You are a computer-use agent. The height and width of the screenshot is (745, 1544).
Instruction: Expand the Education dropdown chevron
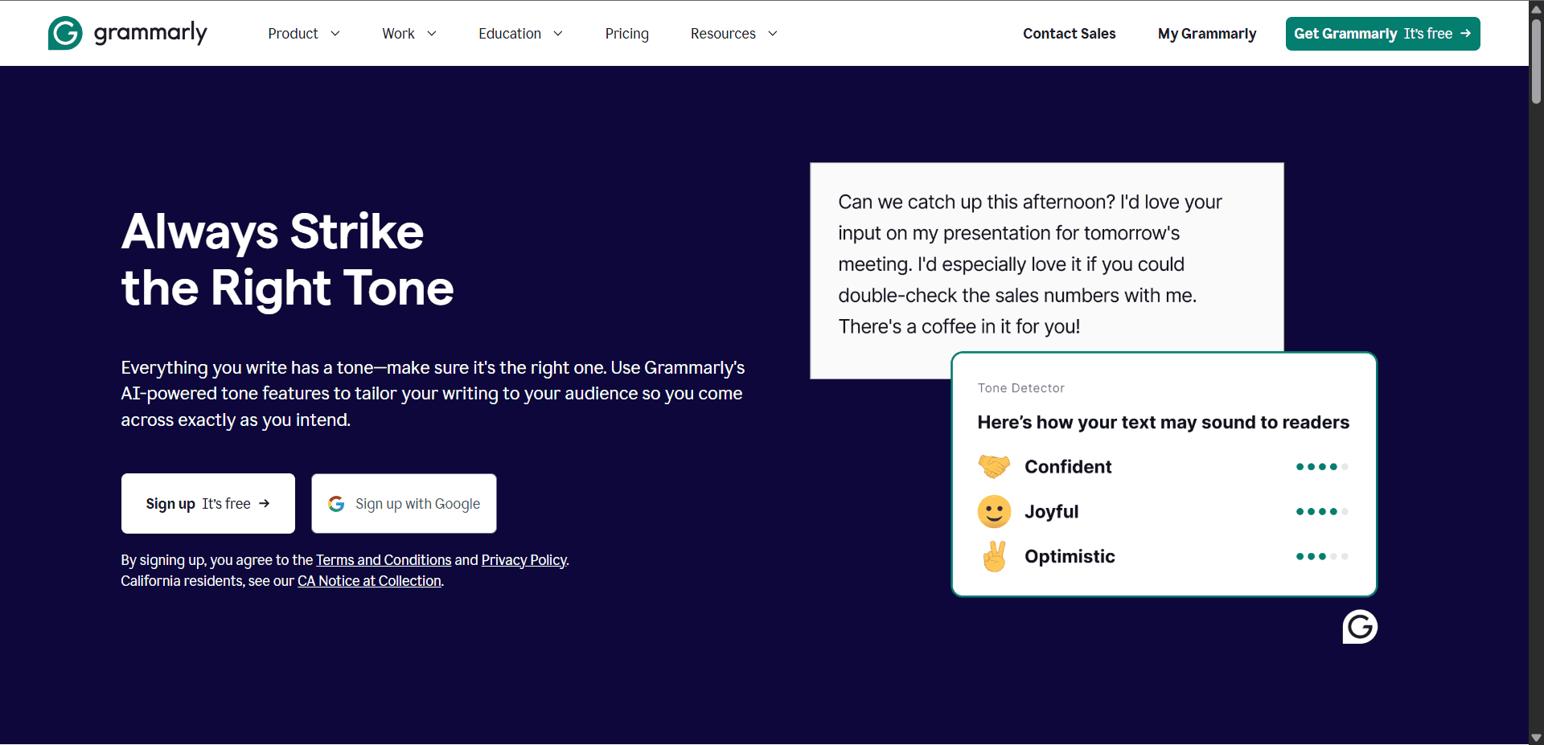[558, 34]
